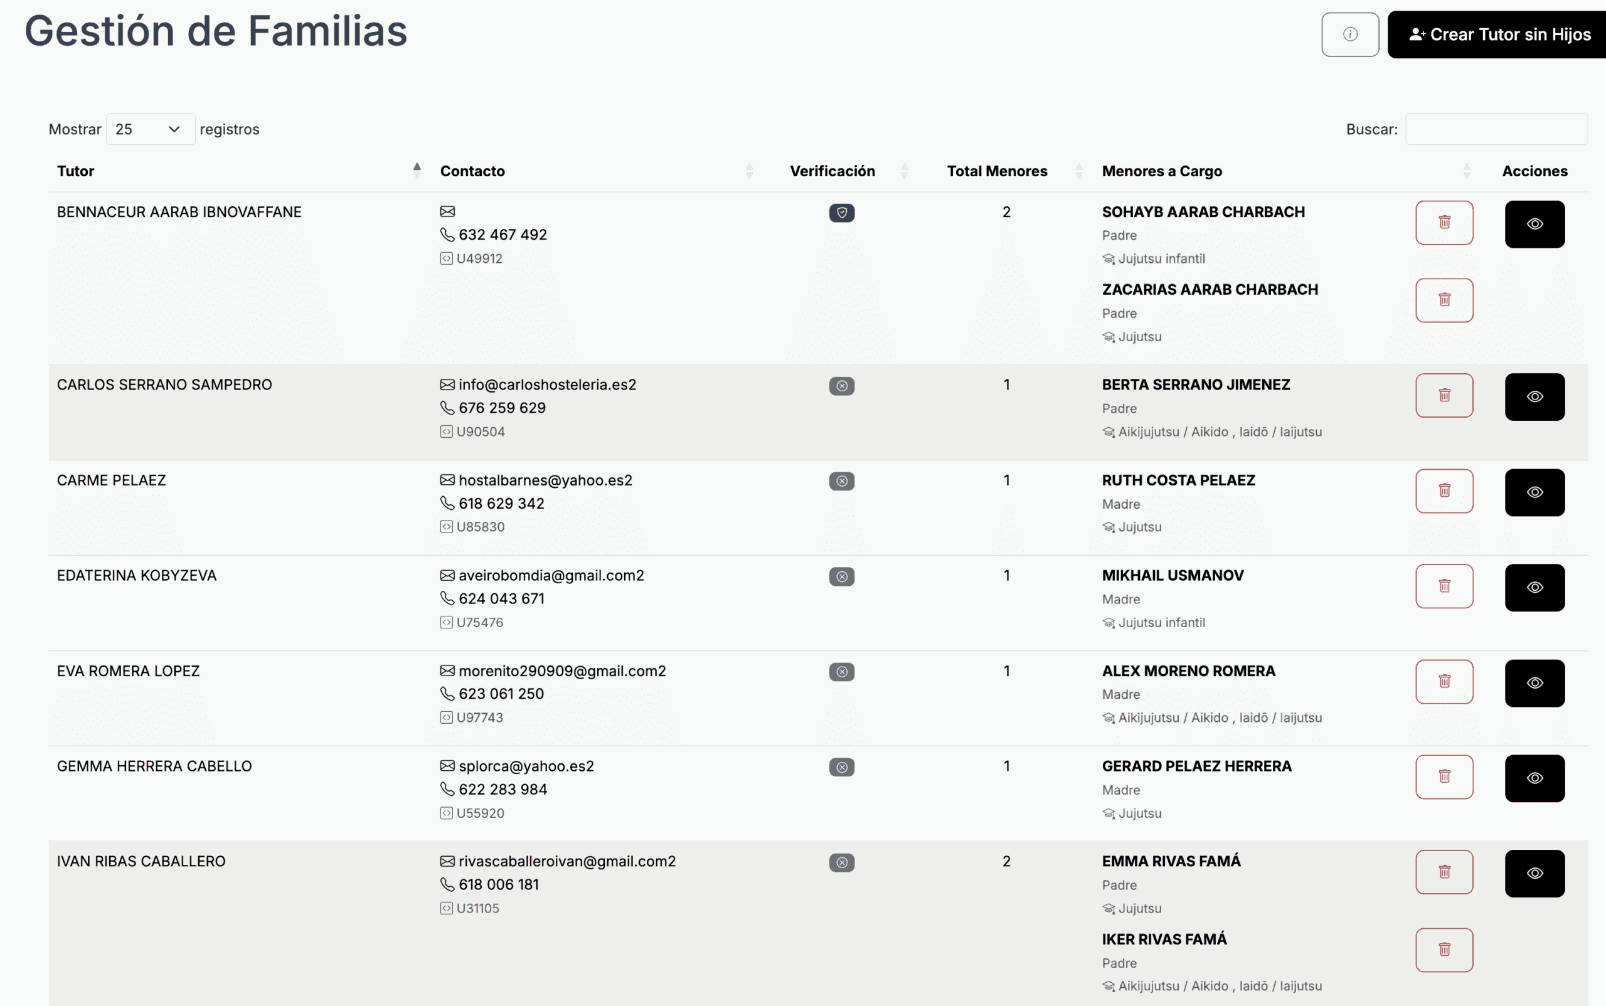The image size is (1606, 1006).
Task: Delete SOHAYB AARAB CHARBACH with trash icon
Action: pos(1444,223)
